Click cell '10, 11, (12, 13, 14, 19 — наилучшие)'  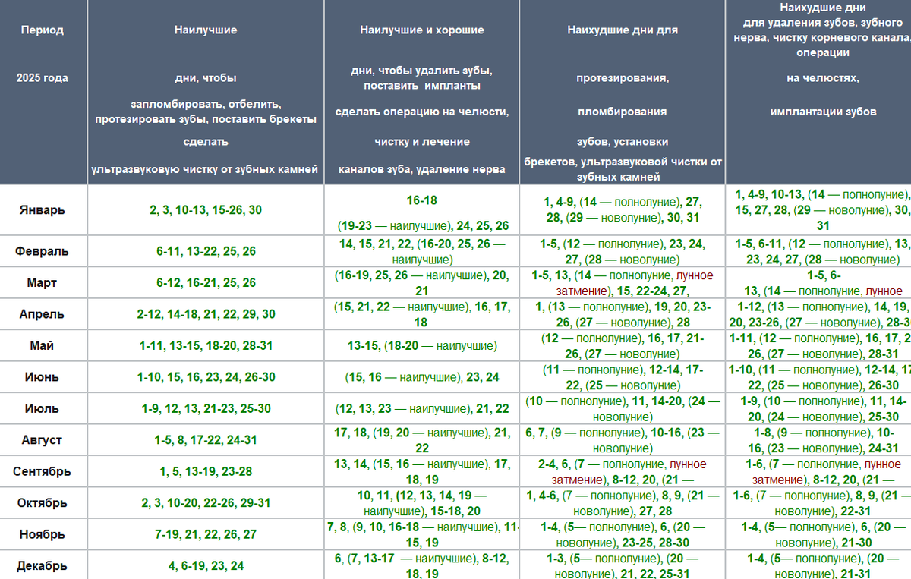(421, 503)
